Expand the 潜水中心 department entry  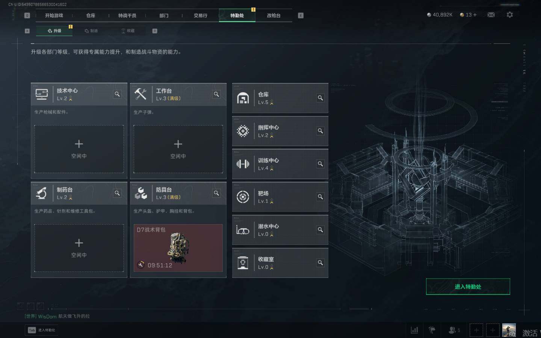pos(280,230)
